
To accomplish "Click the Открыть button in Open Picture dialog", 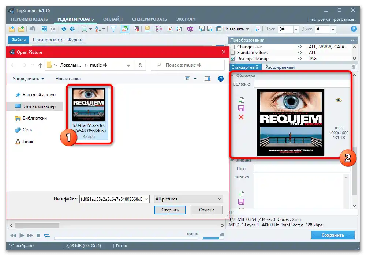I will 170,210.
